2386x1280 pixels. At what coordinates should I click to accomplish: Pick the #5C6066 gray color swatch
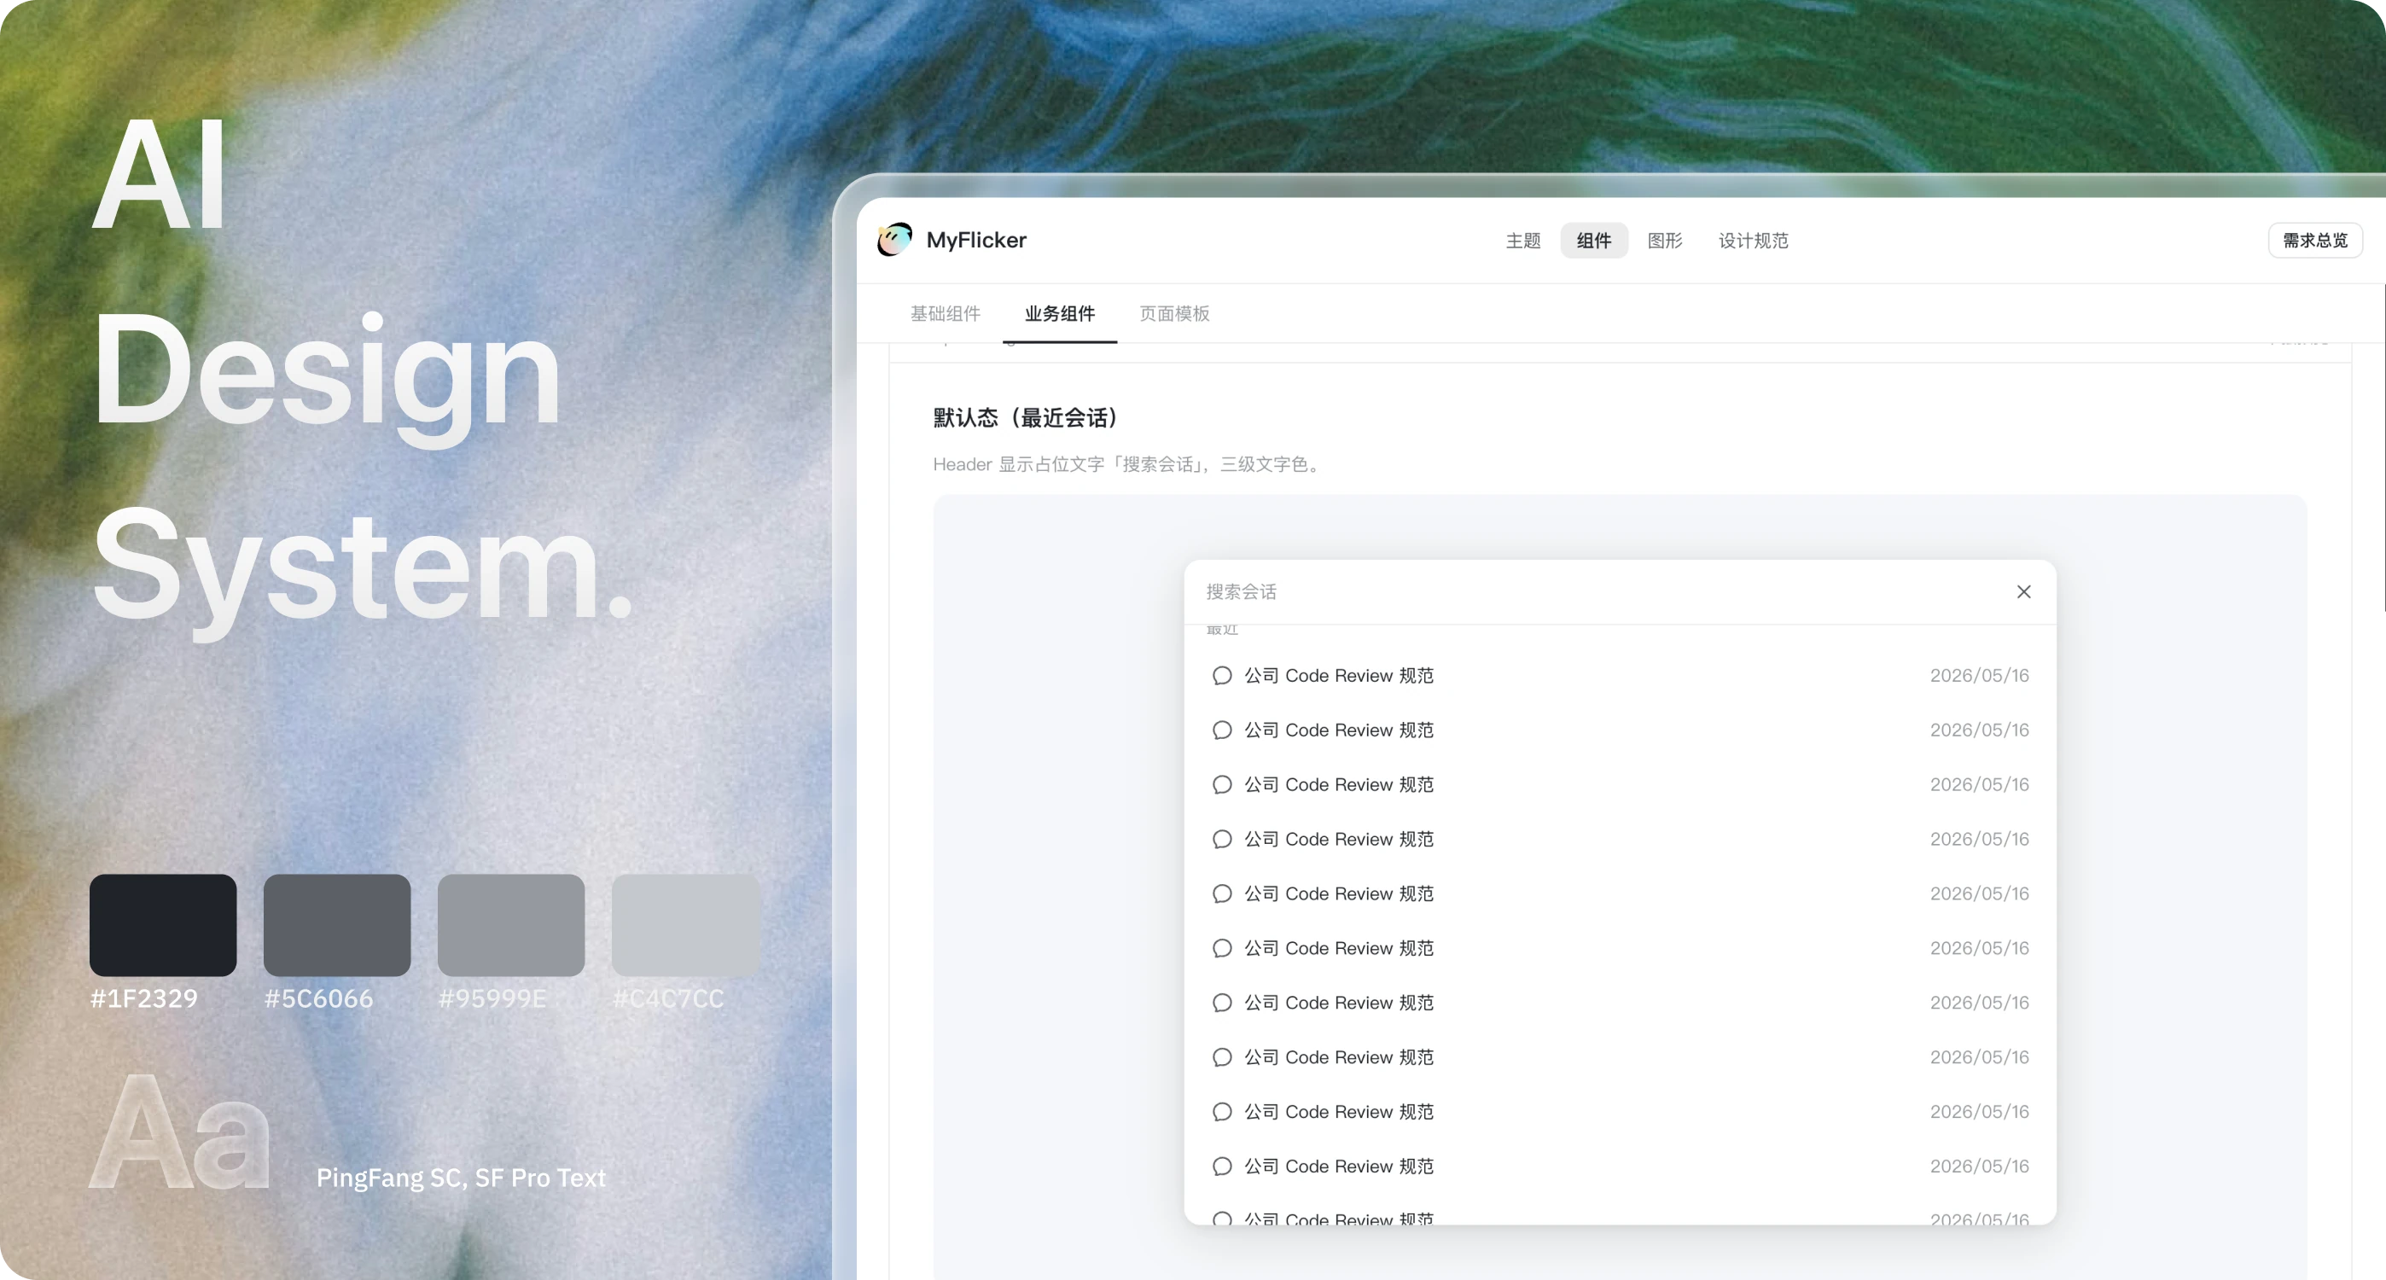click(x=337, y=924)
